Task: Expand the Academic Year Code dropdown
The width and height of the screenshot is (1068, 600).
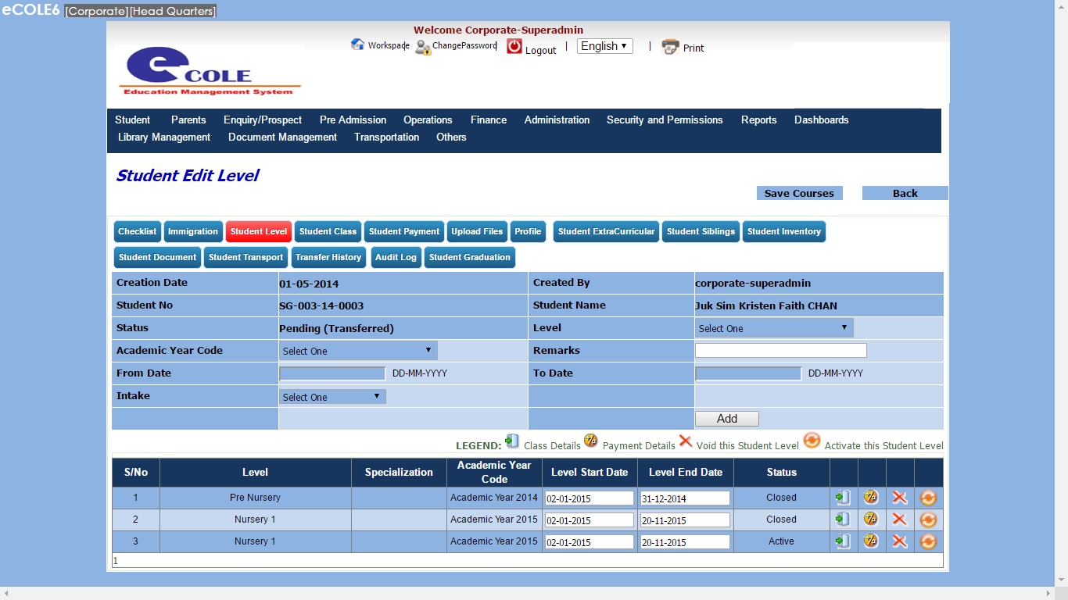Action: [x=357, y=351]
